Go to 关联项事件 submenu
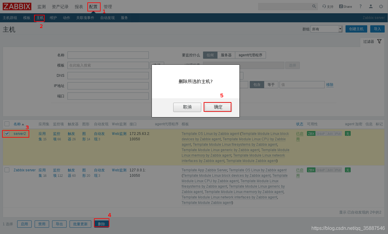This screenshot has height=234, width=388. coord(85,18)
